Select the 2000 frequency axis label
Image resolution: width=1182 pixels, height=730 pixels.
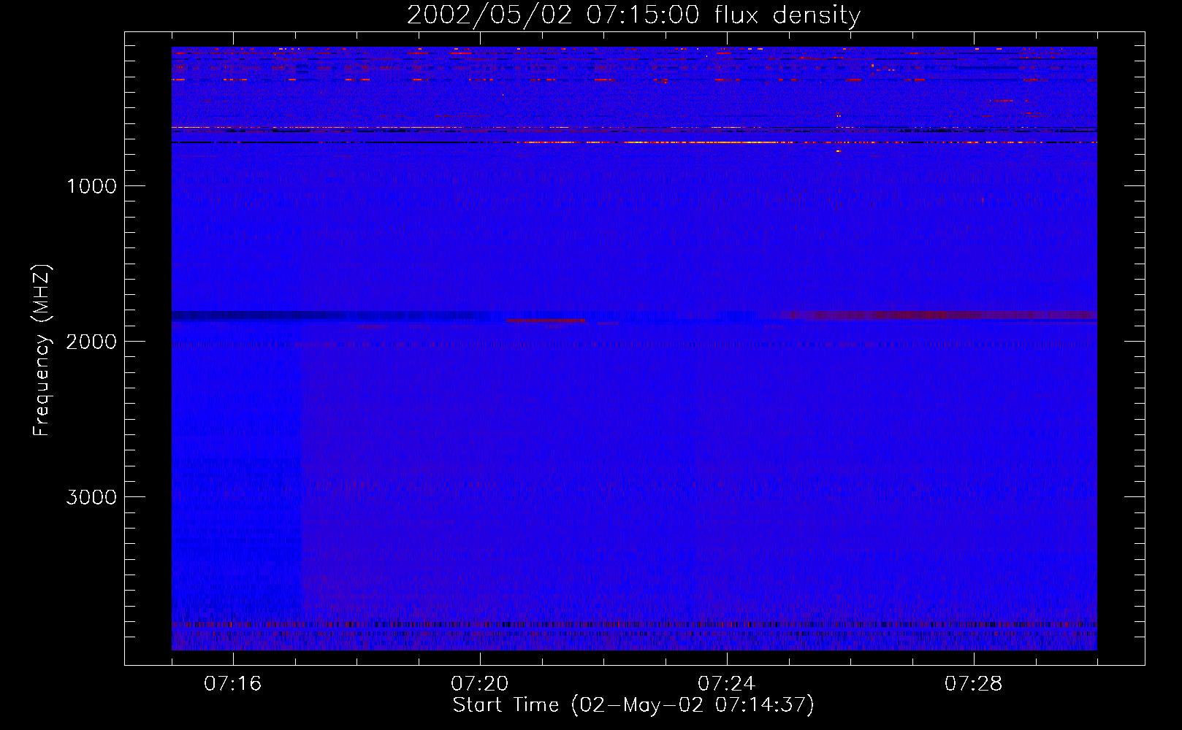coord(91,342)
